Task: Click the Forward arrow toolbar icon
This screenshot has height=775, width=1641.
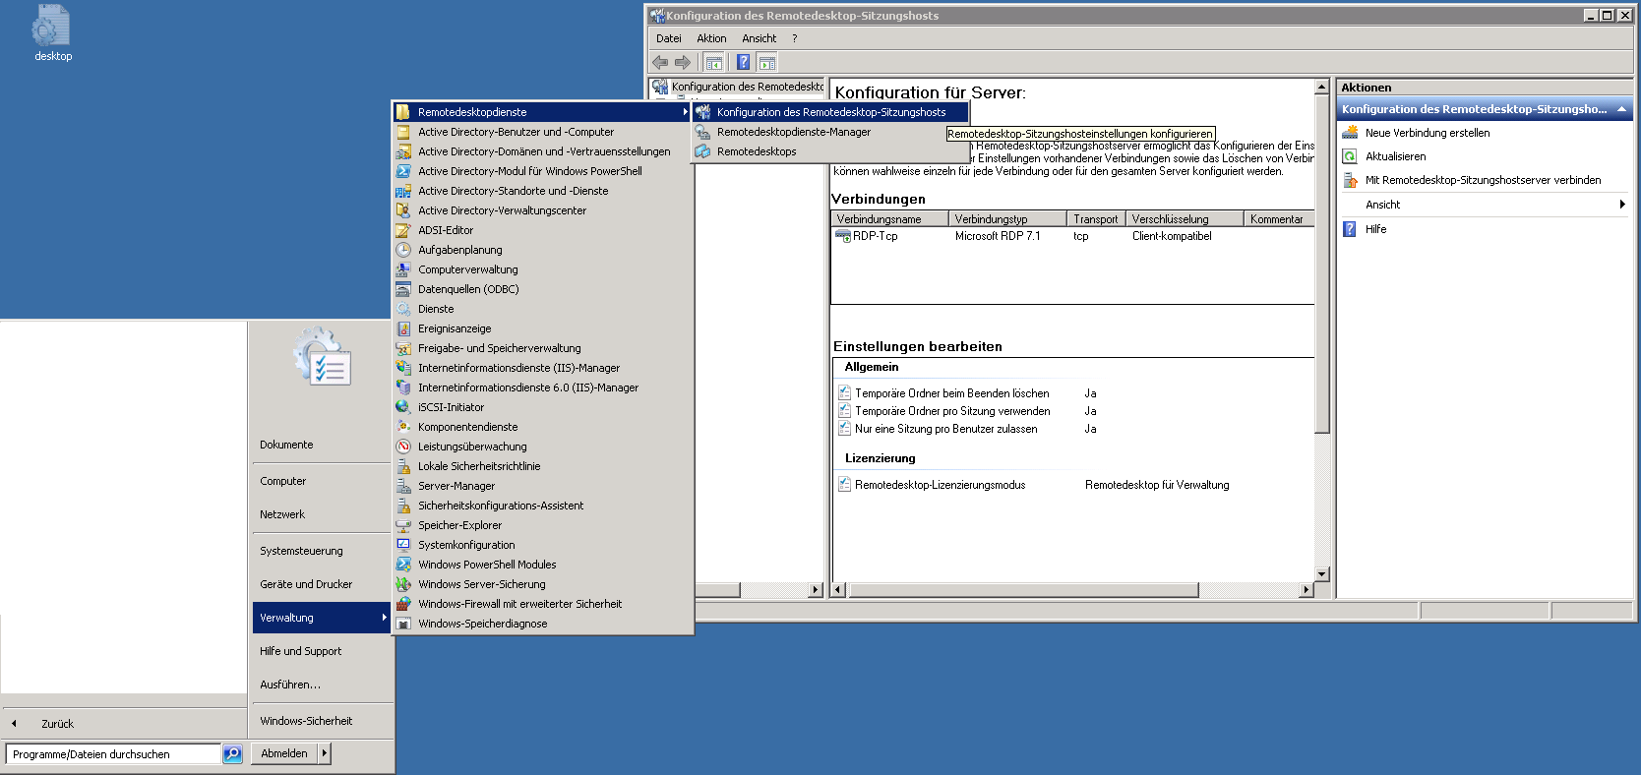Action: point(682,62)
